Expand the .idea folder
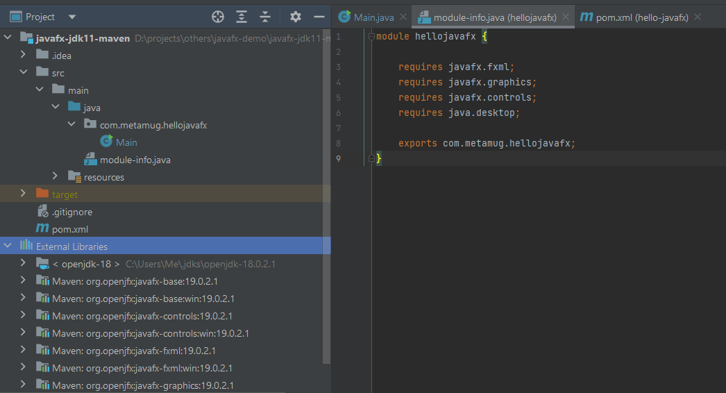Screen dimensions: 726x393 [x=23, y=54]
